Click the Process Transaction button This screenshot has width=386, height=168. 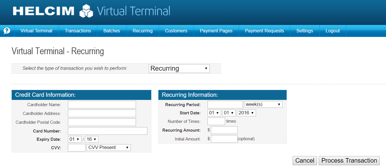(349, 160)
